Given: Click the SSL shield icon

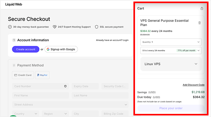Looking at the screenshot, I should (x=97, y=27).
